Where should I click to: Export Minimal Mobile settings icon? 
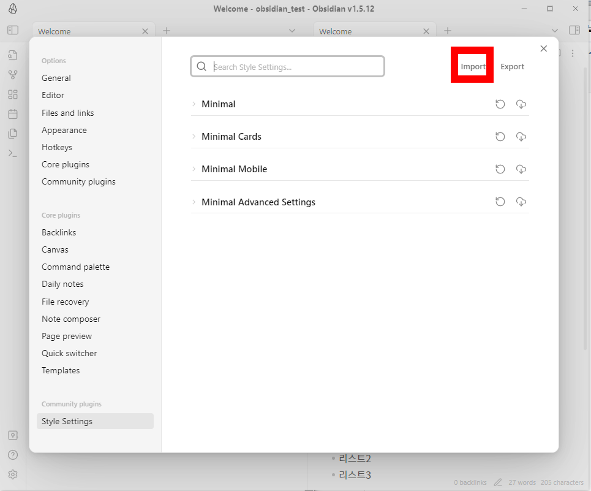pos(521,169)
